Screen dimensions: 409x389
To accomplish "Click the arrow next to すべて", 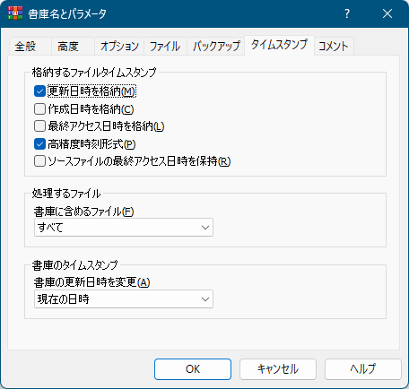I will pyautogui.click(x=205, y=228).
